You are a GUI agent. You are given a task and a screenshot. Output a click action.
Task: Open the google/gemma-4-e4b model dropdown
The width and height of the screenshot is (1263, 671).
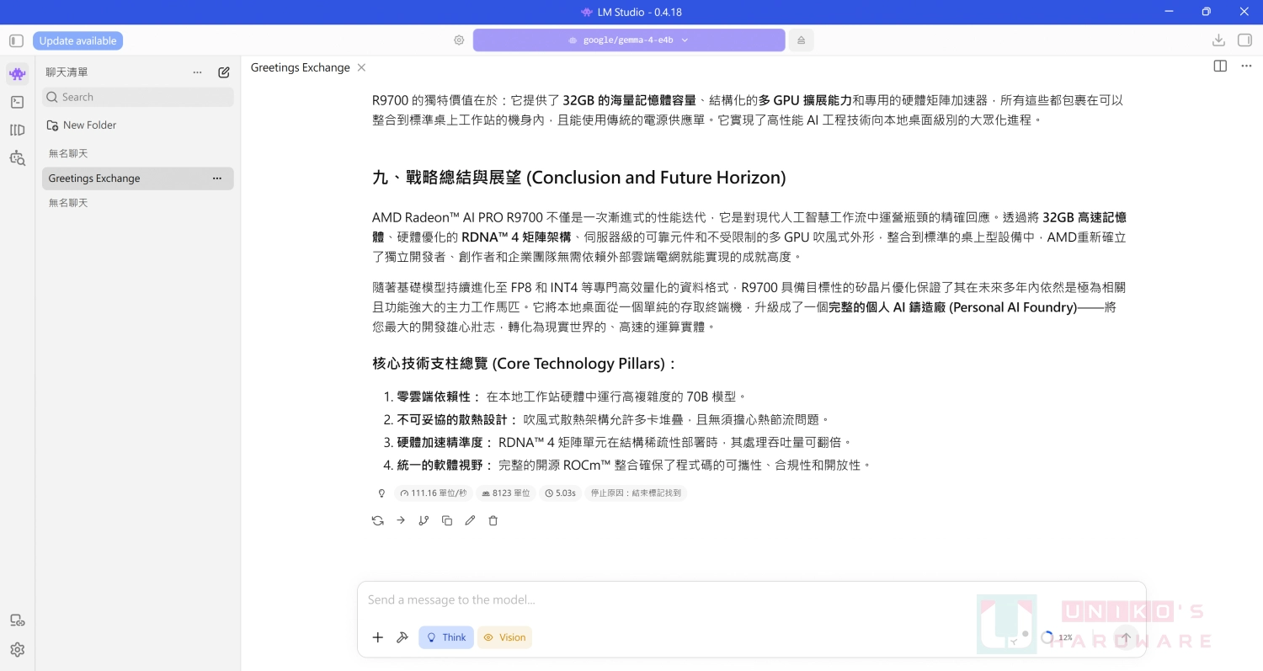click(629, 40)
